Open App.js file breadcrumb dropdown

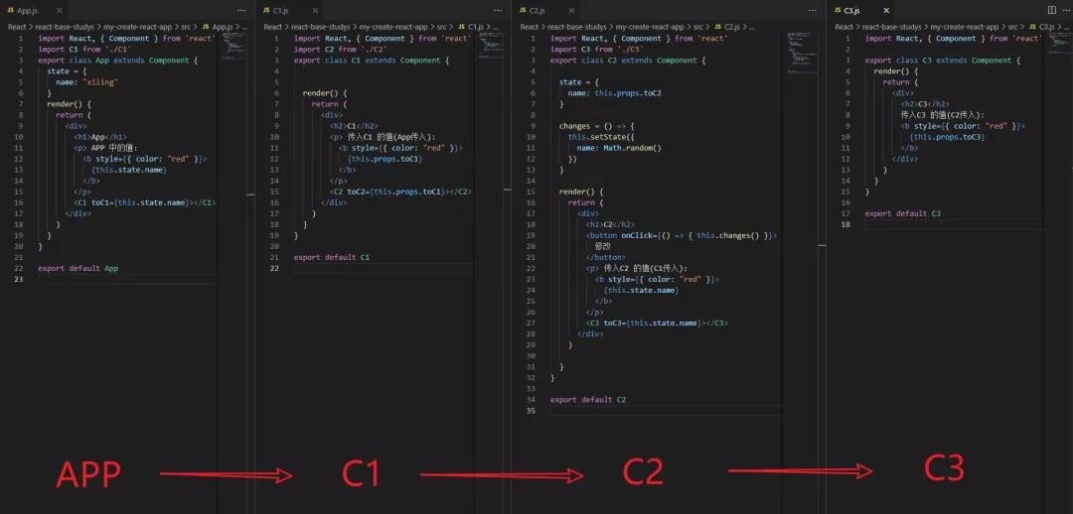(x=223, y=27)
